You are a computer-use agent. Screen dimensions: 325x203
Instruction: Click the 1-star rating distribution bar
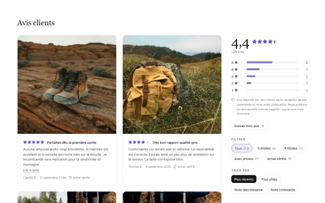pyautogui.click(x=272, y=90)
